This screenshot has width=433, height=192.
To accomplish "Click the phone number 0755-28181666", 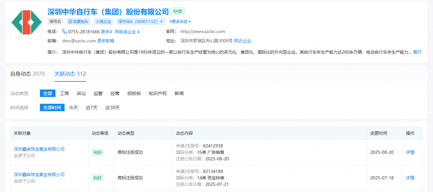I will tap(84, 32).
